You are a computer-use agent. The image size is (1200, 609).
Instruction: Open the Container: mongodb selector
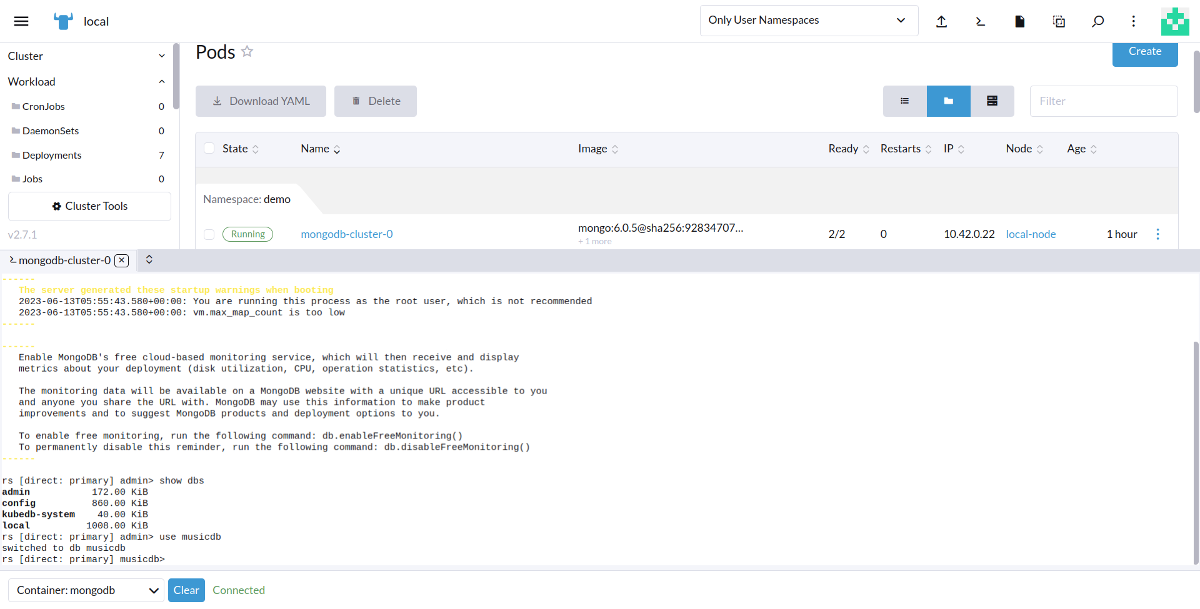pos(86,590)
